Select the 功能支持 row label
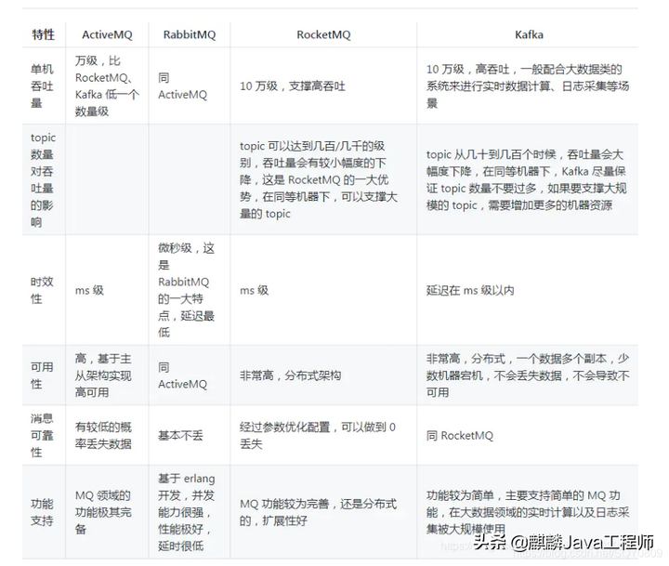Screen dimensions: 669x566 [x=42, y=512]
